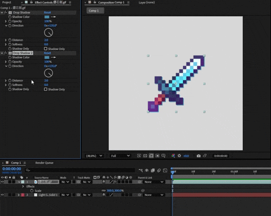
Task: Open Shadow Color swatch of Drop Shadow
Action: (47, 17)
